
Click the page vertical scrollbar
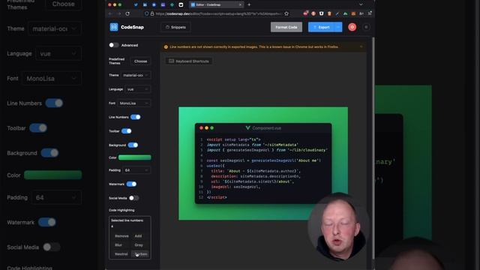pyautogui.click(x=373, y=148)
